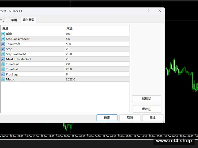Click the 保存(S) button
The height and width of the screenshot is (148, 198).
point(147,109)
